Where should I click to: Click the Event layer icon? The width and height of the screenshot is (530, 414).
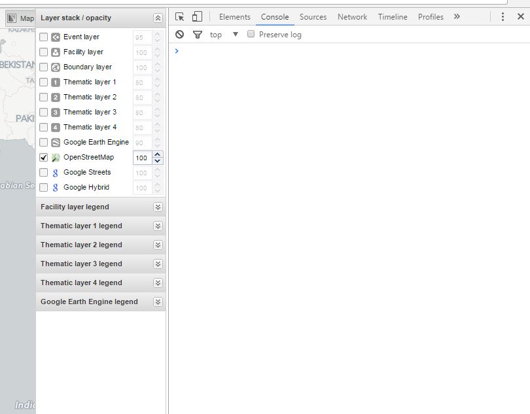(x=56, y=37)
